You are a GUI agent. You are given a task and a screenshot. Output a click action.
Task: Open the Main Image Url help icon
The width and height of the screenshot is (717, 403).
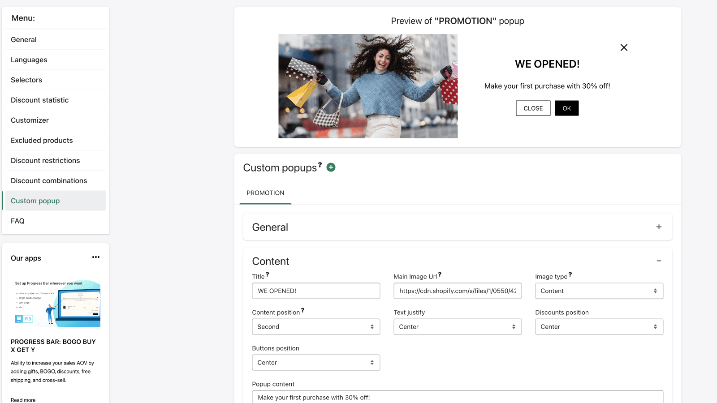click(440, 274)
